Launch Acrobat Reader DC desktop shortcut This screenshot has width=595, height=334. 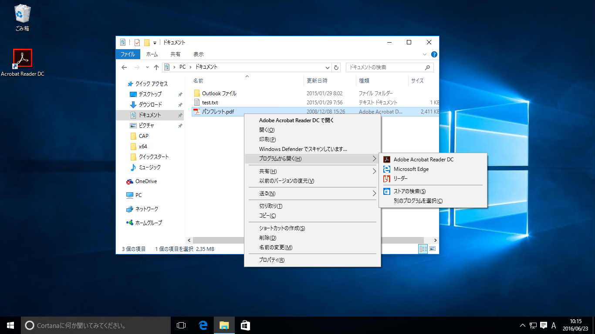pos(23,63)
